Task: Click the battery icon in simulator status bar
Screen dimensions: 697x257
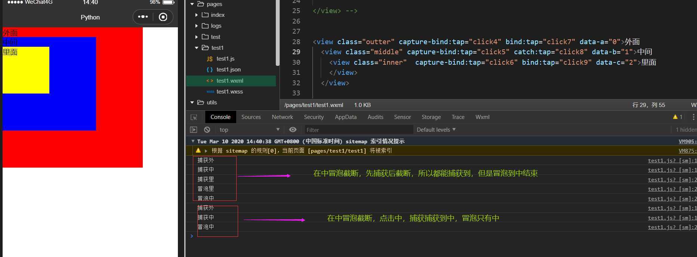Action: click(x=169, y=2)
